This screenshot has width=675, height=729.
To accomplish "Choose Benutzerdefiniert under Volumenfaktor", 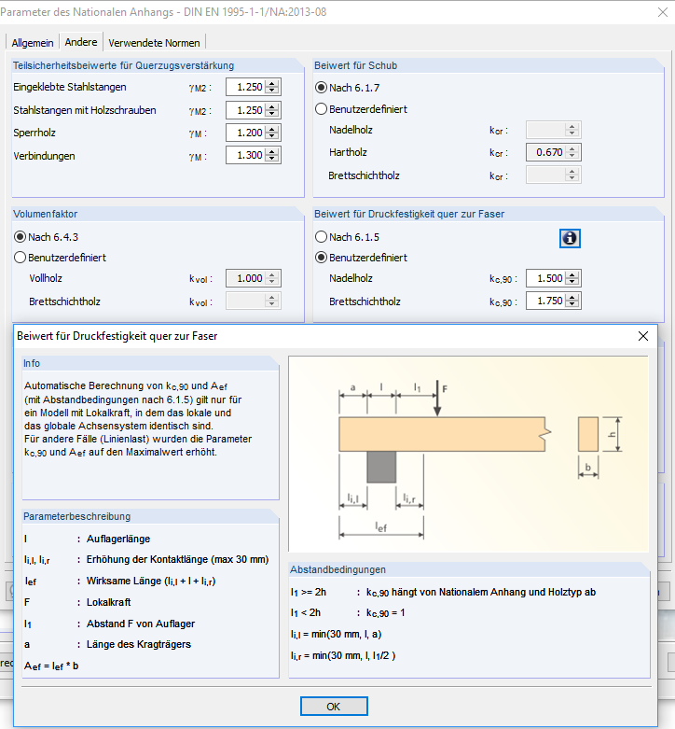I will tap(21, 258).
